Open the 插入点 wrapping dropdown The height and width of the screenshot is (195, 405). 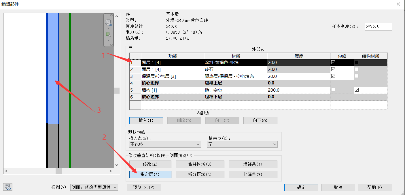165,144
